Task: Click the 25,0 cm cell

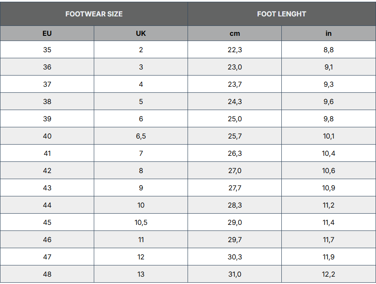Action: (235, 119)
